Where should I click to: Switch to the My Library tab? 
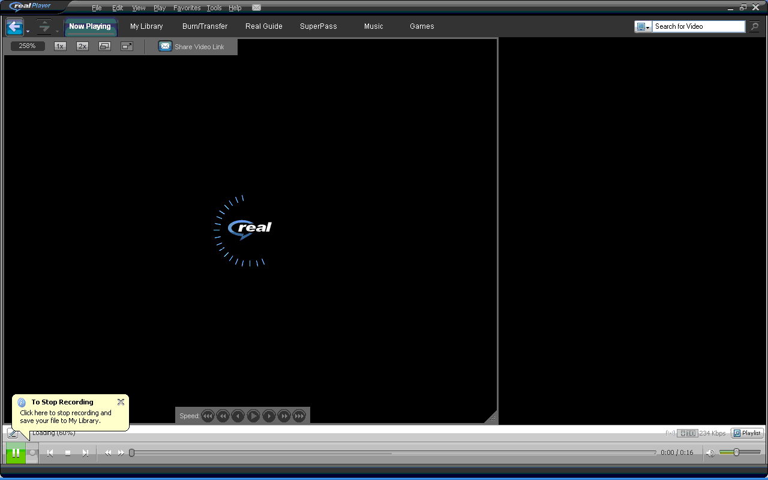(146, 26)
